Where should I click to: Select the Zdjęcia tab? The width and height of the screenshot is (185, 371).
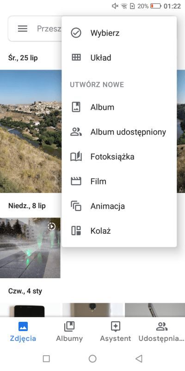pyautogui.click(x=23, y=332)
